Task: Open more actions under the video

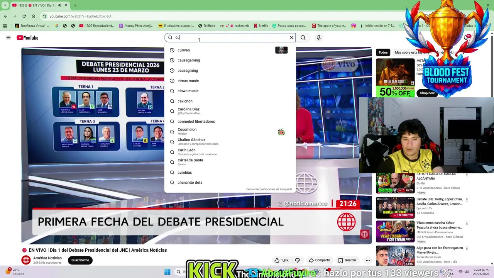Action: [368, 260]
